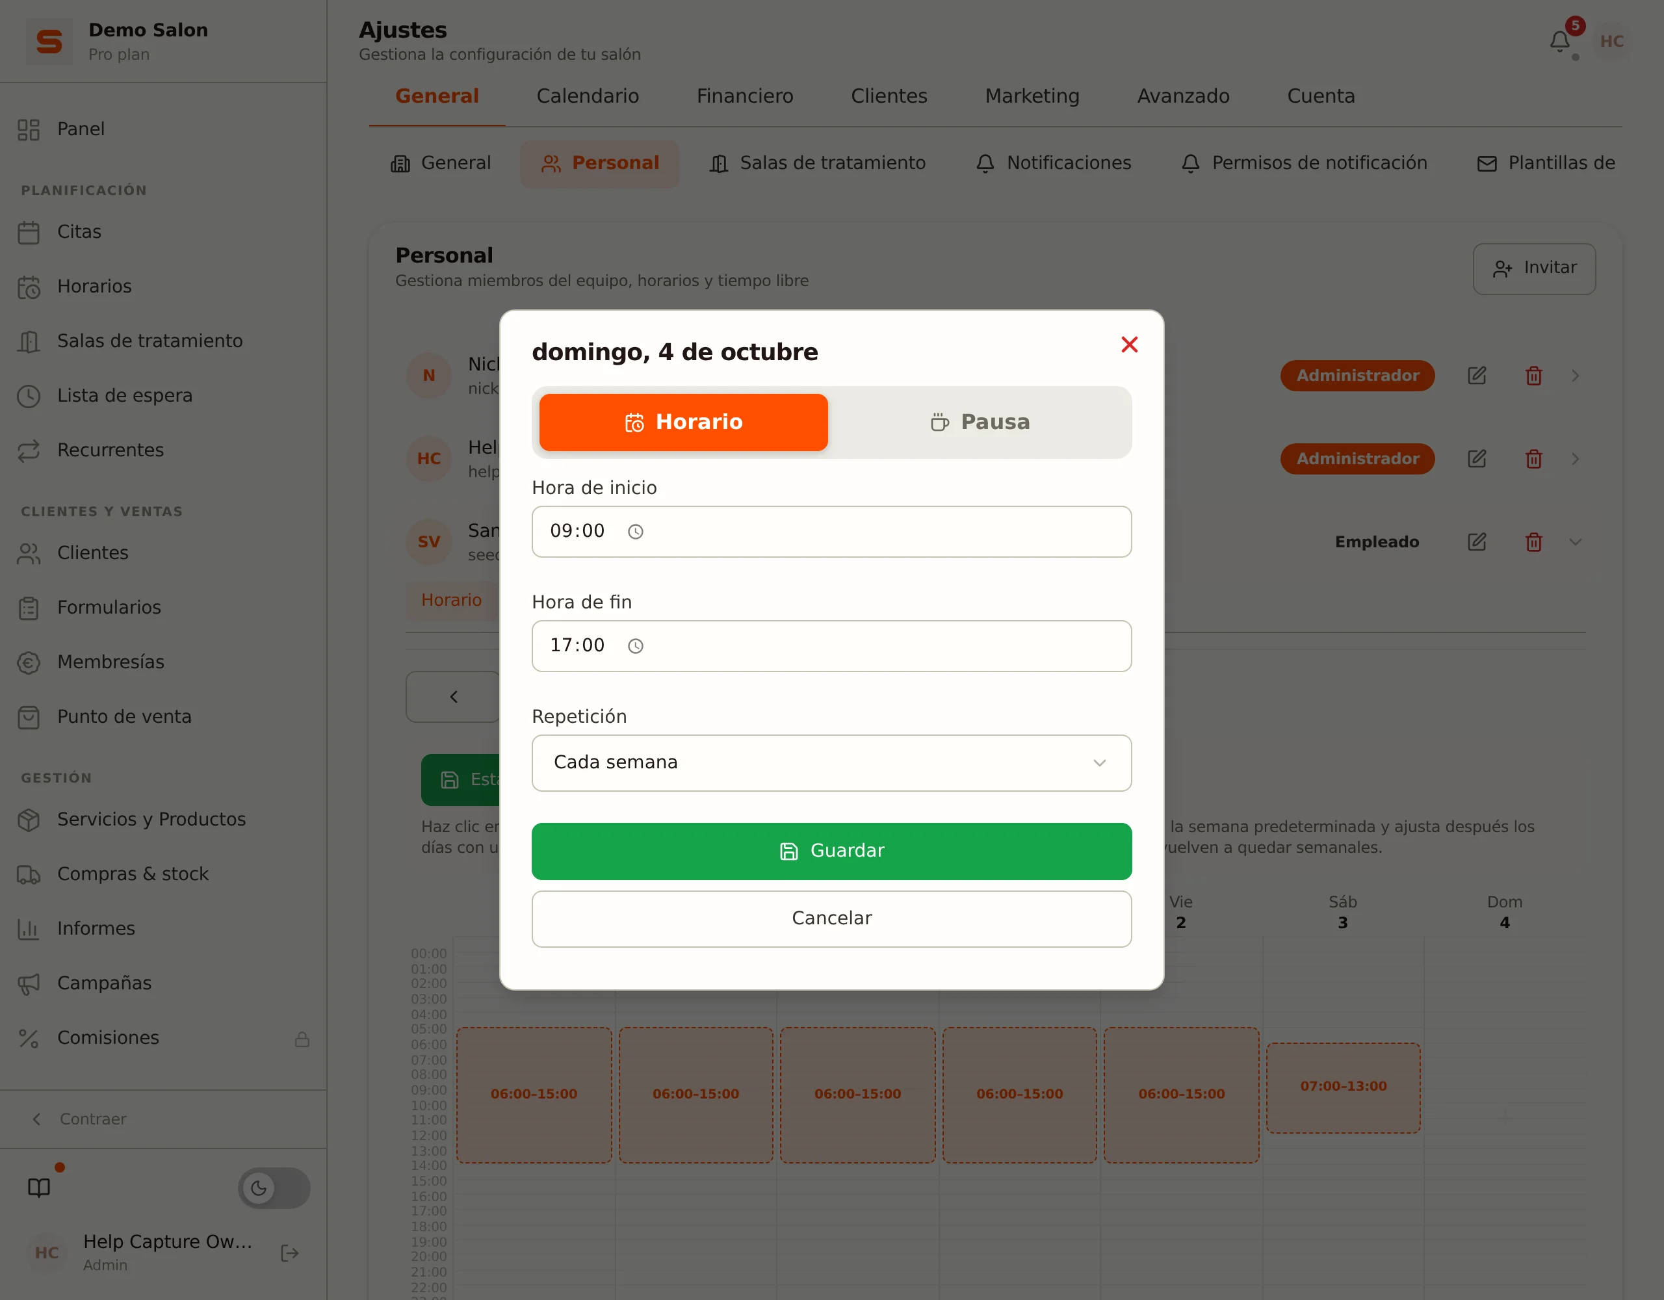Go to Financiero settings tab
The width and height of the screenshot is (1664, 1300).
pyautogui.click(x=744, y=96)
